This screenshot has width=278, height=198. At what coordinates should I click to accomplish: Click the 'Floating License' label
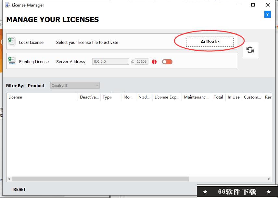click(34, 61)
